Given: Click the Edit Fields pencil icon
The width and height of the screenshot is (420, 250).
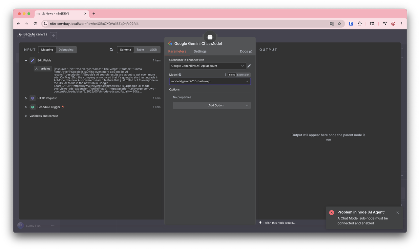Looking at the screenshot, I should [32, 60].
